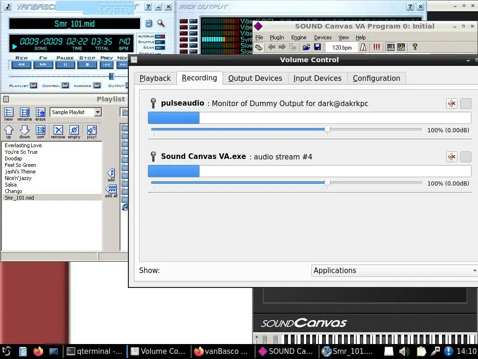
Task: Mute the Sound Canvas VA.exe audio stream
Action: (452, 157)
